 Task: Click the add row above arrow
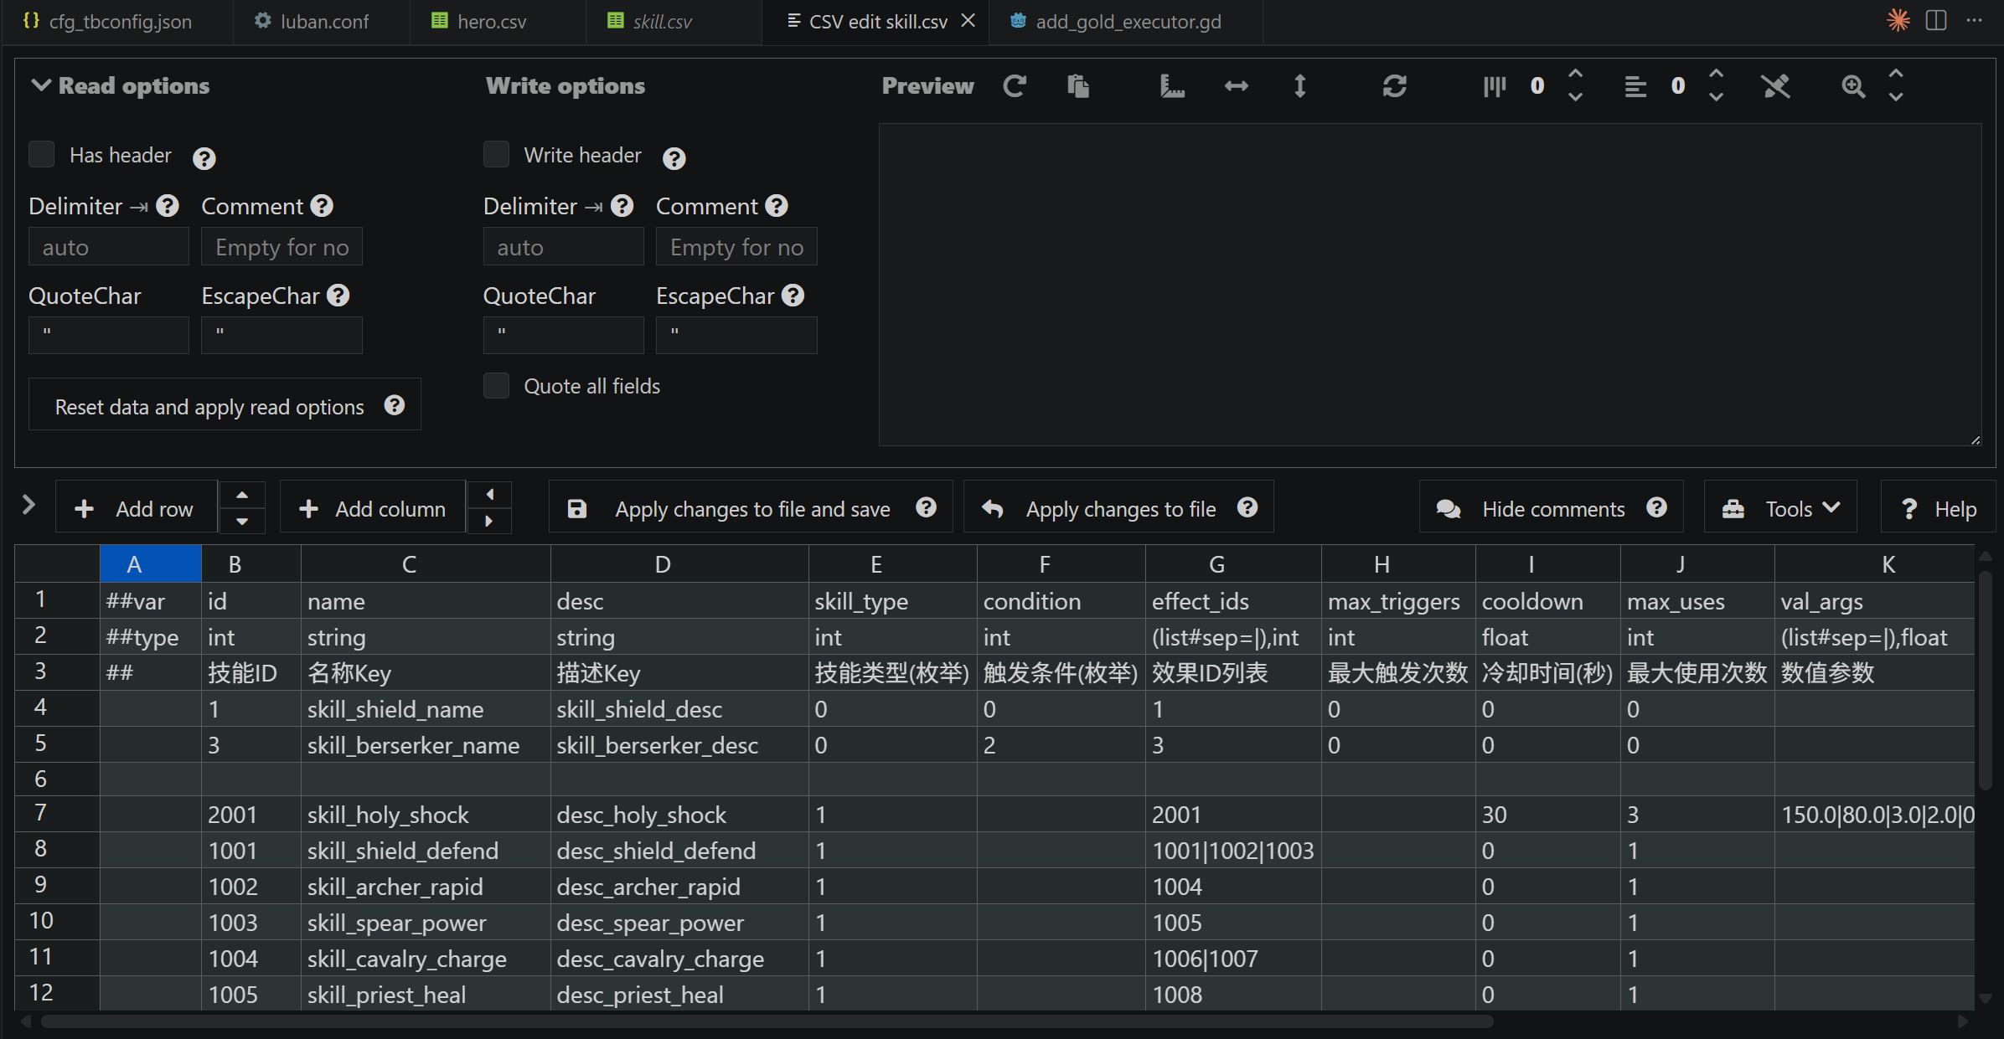(x=242, y=495)
